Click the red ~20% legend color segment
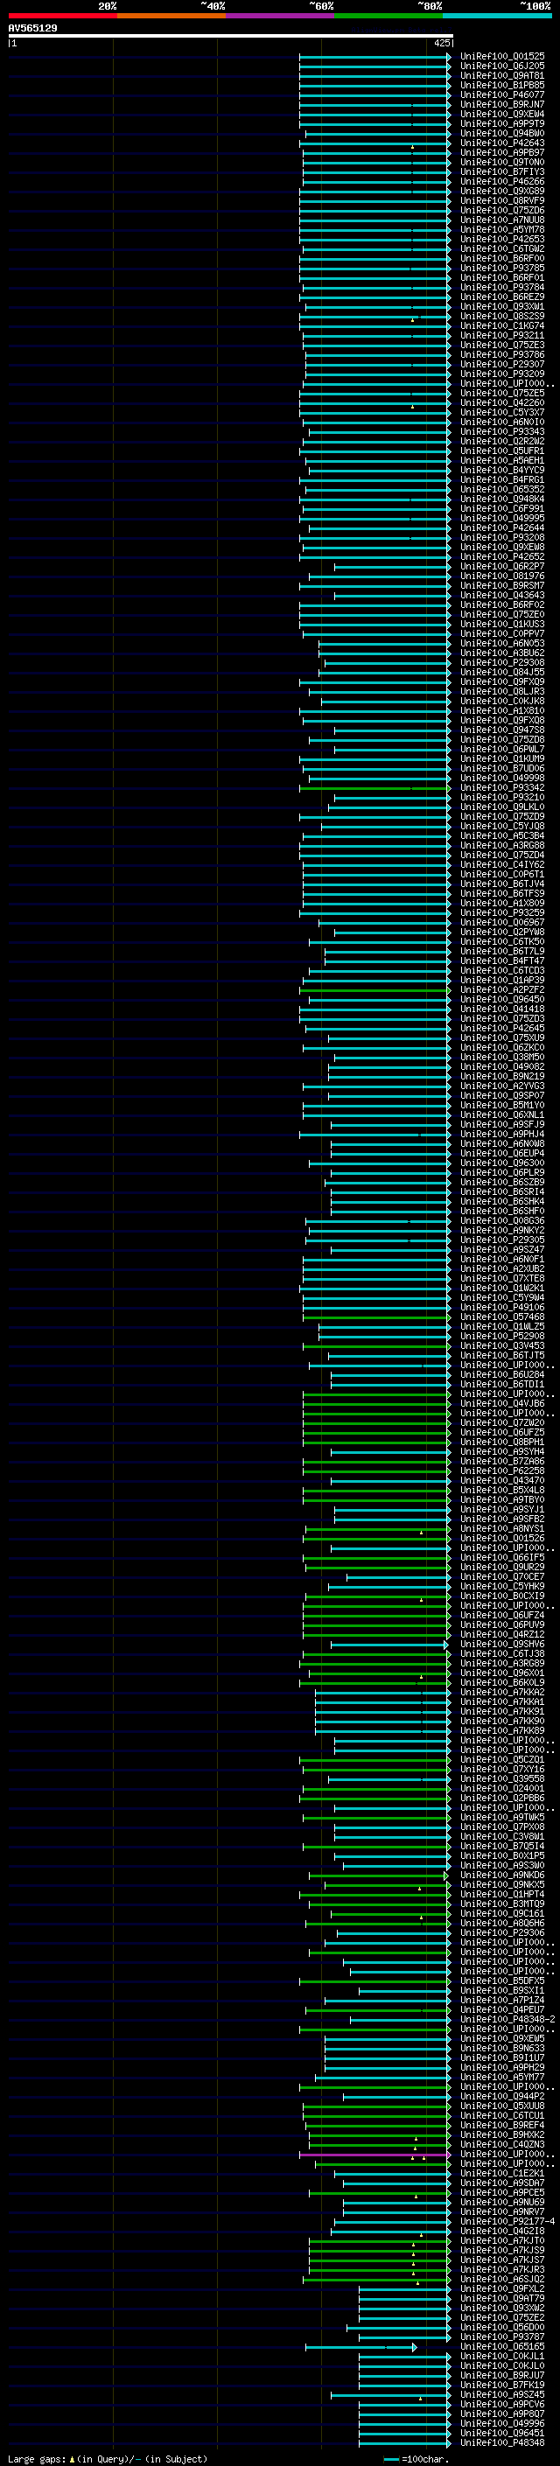The width and height of the screenshot is (560, 2466). click(x=62, y=16)
